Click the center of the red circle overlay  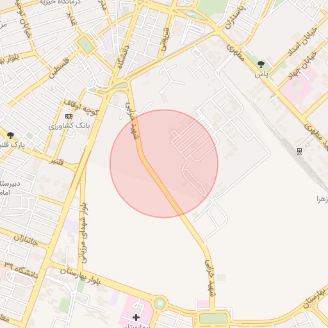pos(164,164)
